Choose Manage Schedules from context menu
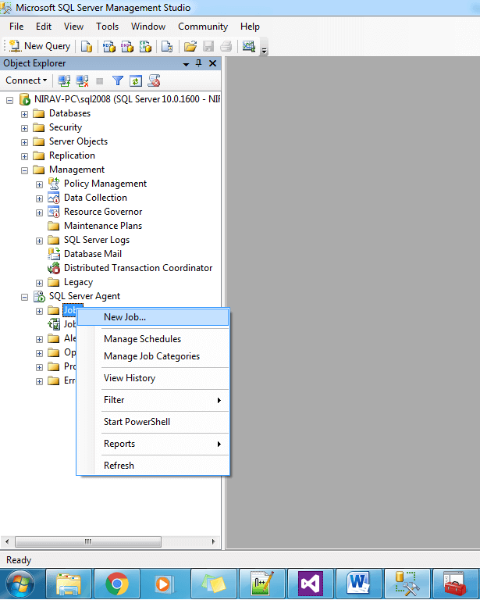The width and height of the screenshot is (480, 600). point(153,339)
